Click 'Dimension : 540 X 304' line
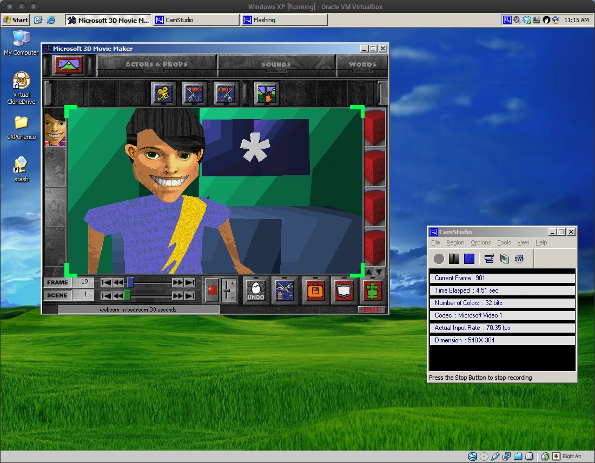Image resolution: width=595 pixels, height=463 pixels. pyautogui.click(x=501, y=340)
